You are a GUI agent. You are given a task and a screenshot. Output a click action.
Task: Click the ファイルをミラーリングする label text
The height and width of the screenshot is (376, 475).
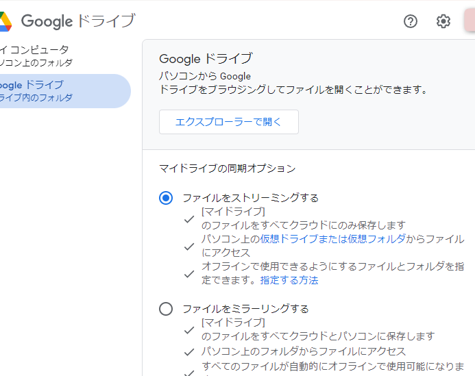click(x=246, y=309)
